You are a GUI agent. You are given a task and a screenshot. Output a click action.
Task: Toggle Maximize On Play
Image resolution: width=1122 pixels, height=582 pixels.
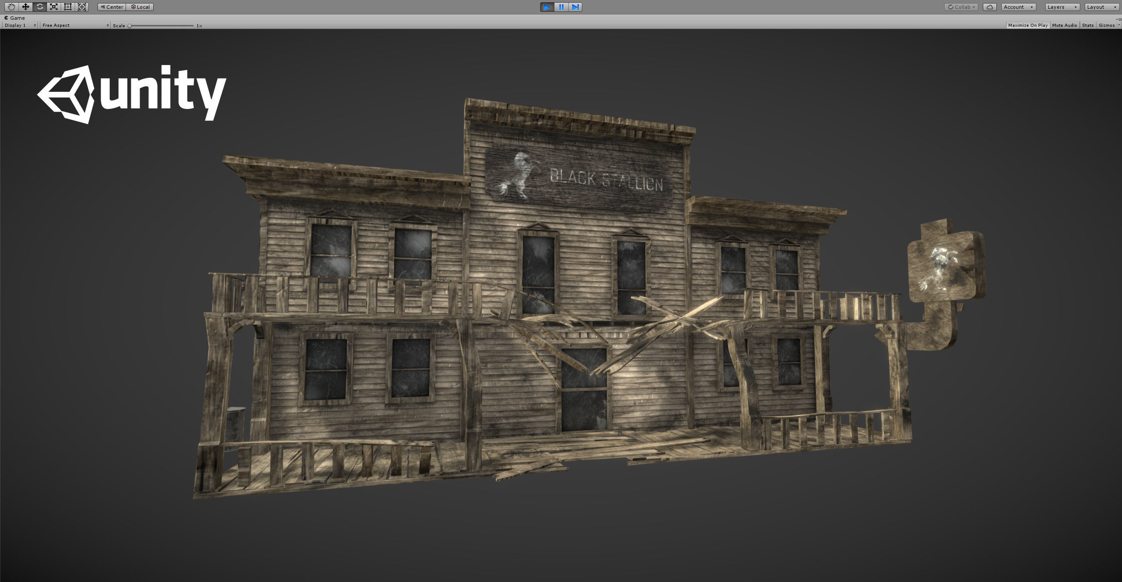click(x=1028, y=25)
